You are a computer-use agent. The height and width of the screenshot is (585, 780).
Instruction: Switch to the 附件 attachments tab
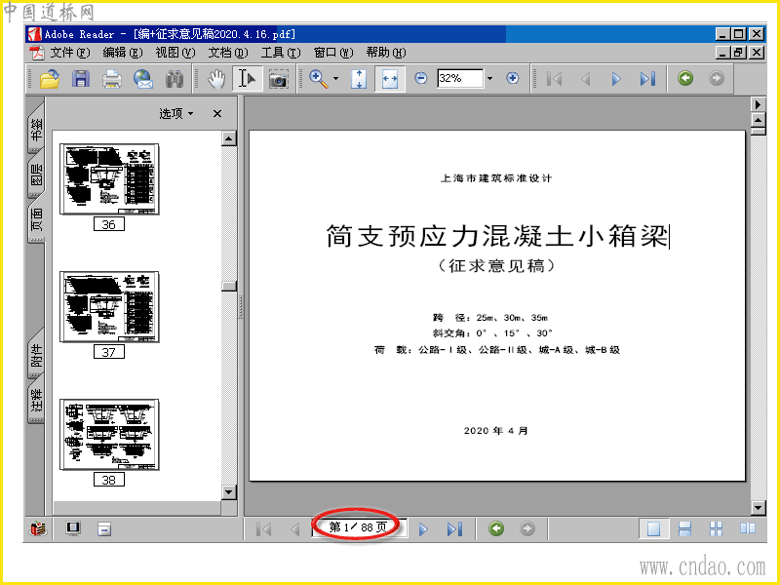click(37, 355)
